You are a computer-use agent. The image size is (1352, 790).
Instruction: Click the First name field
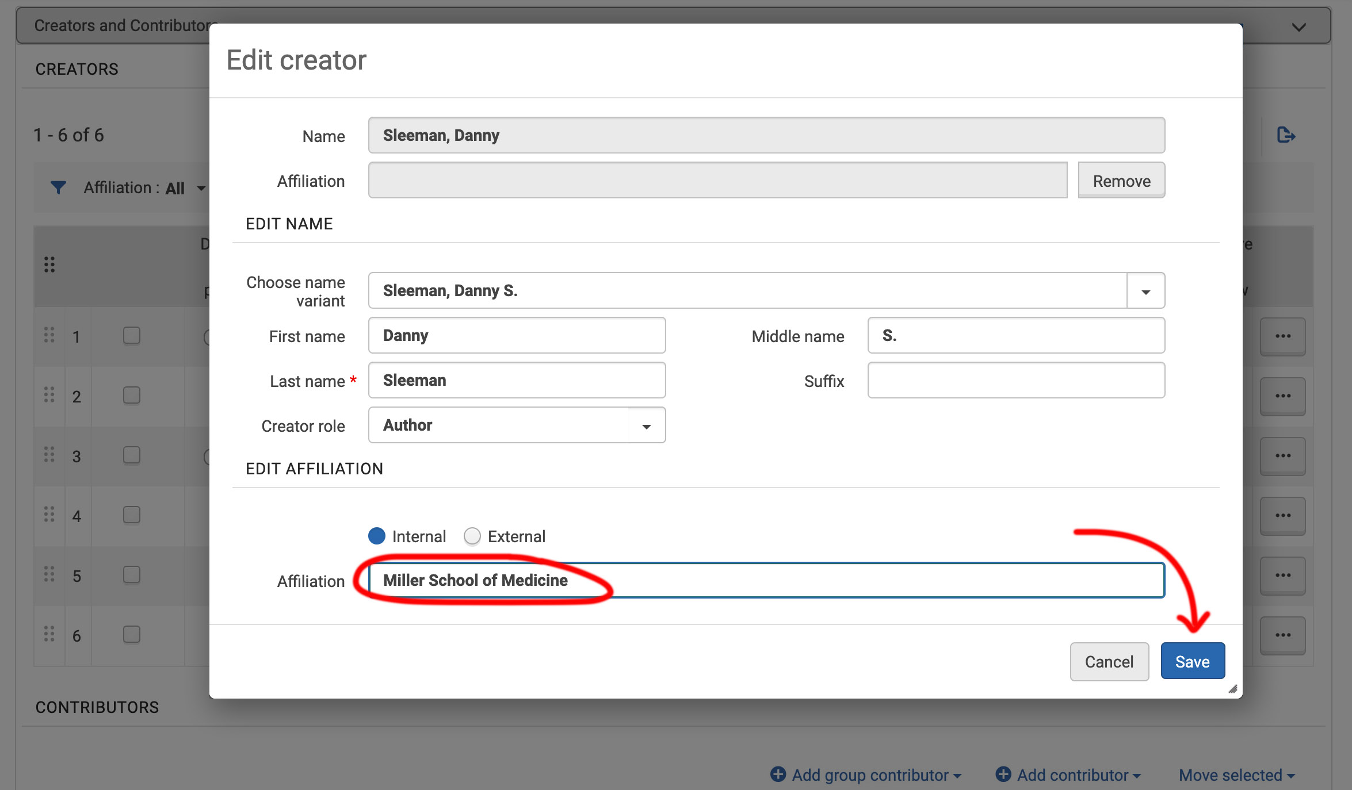tap(517, 336)
